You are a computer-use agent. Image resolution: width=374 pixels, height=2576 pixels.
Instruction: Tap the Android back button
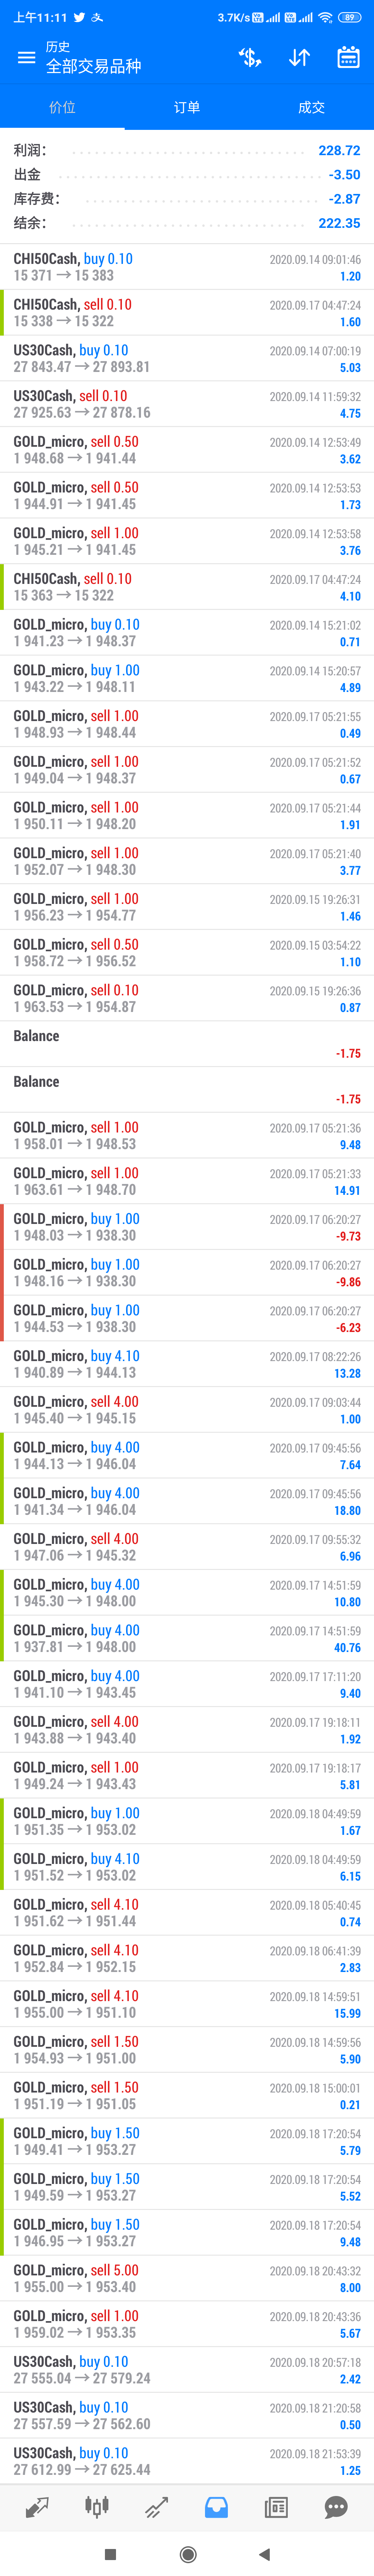[264, 2553]
